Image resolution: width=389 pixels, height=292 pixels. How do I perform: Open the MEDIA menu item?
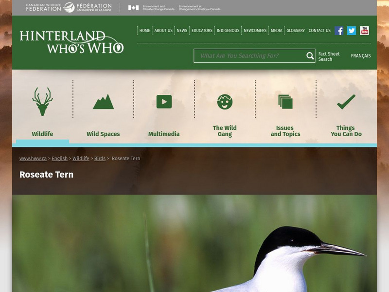click(276, 31)
